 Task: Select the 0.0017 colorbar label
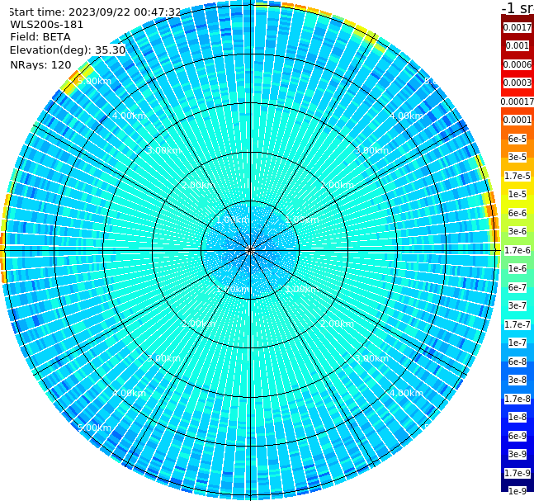[517, 27]
